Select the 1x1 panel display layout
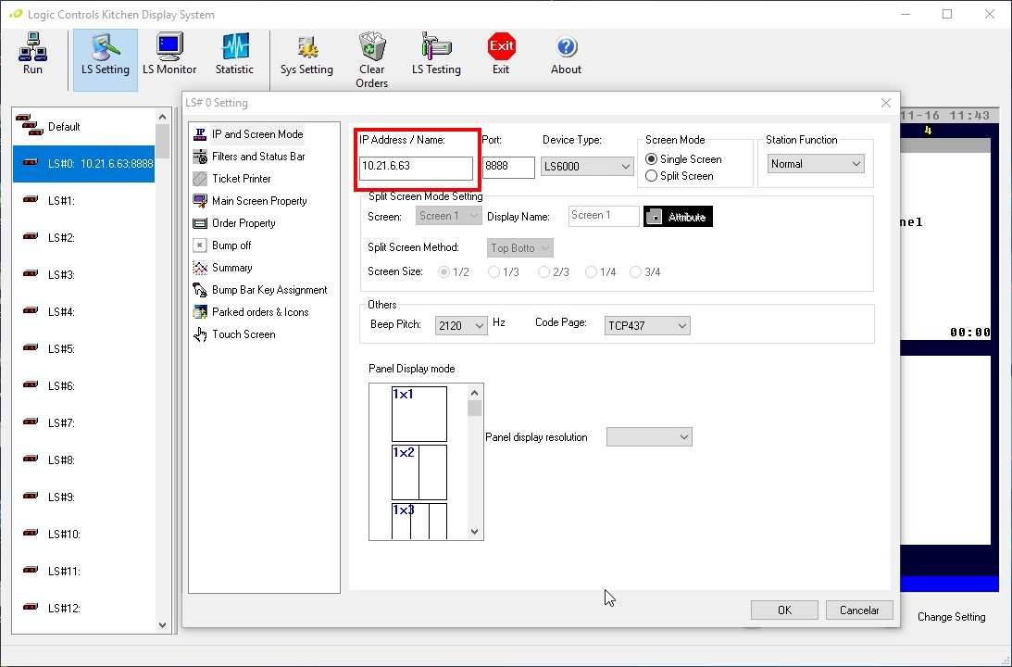 (x=419, y=414)
